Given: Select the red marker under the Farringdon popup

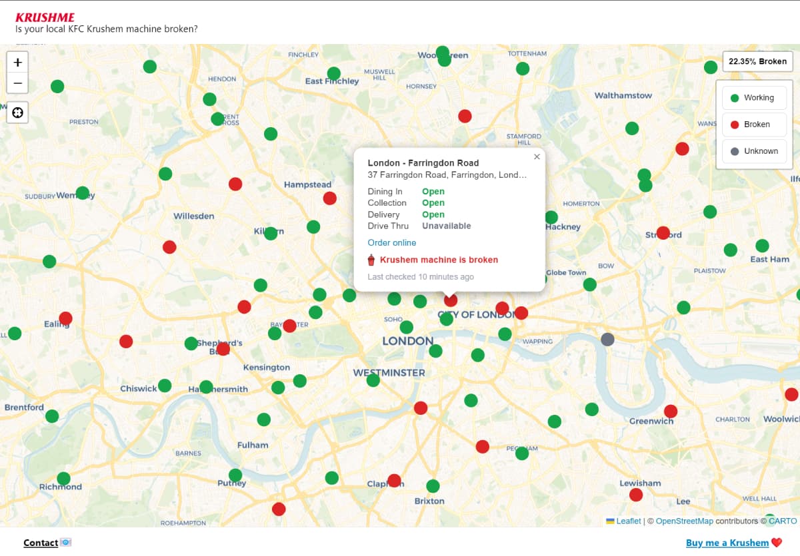Looking at the screenshot, I should click(x=451, y=300).
